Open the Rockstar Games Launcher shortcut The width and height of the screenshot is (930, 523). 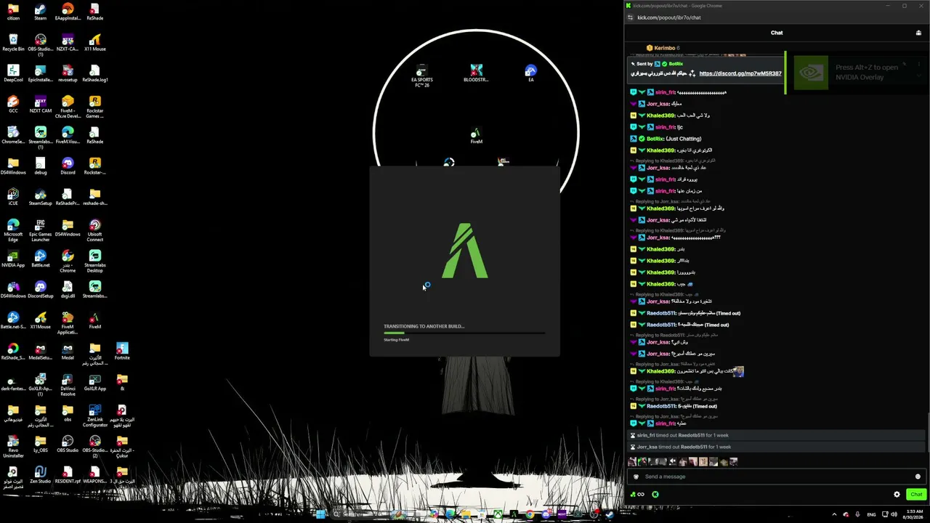[94, 108]
